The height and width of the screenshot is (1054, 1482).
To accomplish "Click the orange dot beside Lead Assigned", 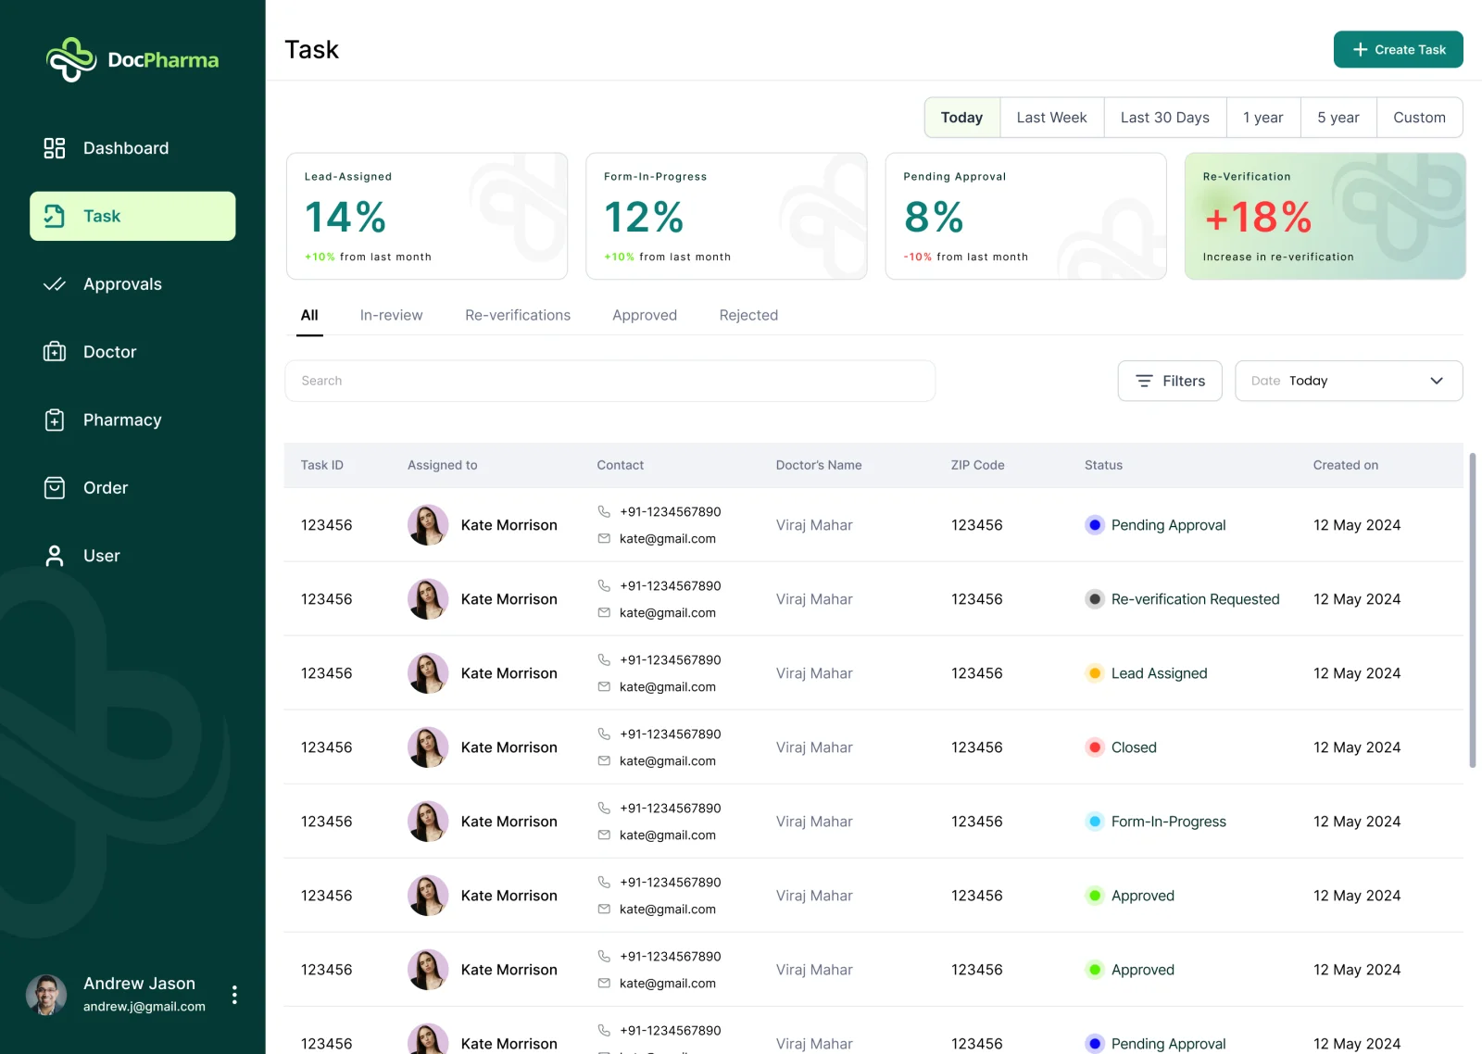I will (1095, 673).
